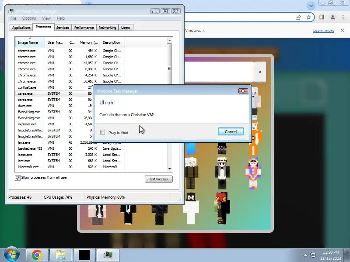Minimize the Task Manager window

(155, 11)
